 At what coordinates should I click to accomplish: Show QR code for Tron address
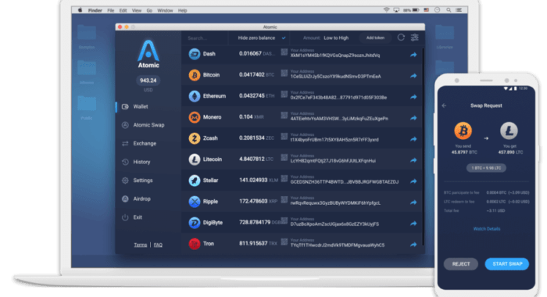tap(284, 242)
